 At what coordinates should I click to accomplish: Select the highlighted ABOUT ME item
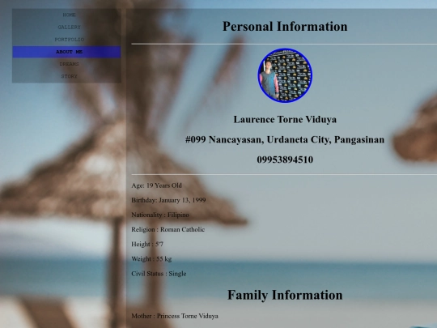[66, 52]
